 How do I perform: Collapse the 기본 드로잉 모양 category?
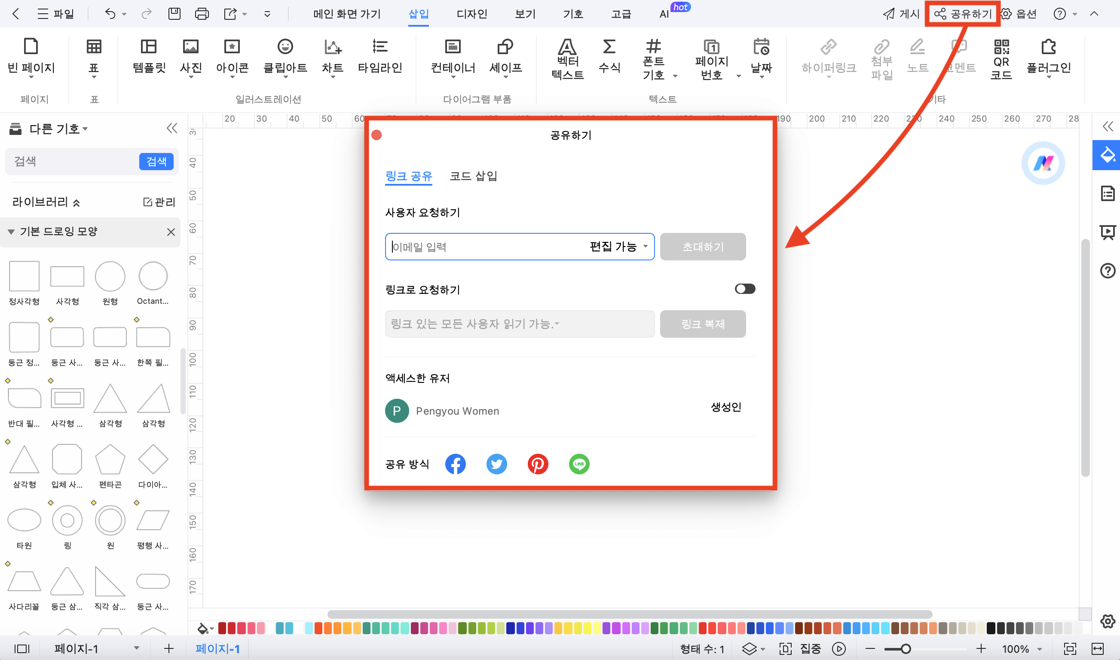(x=11, y=232)
